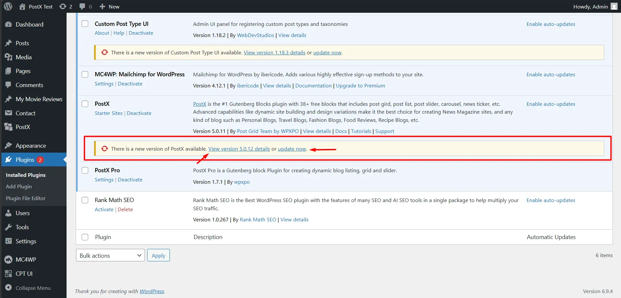Click the Plugins plug icon in sidebar
The image size is (621, 298).
pyautogui.click(x=9, y=159)
